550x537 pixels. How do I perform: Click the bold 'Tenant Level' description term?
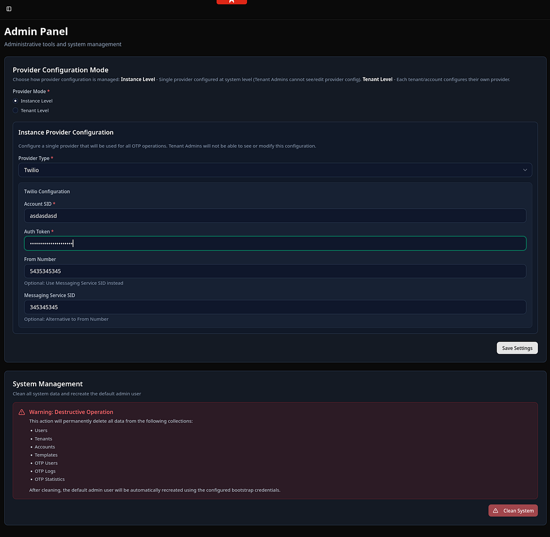point(377,79)
